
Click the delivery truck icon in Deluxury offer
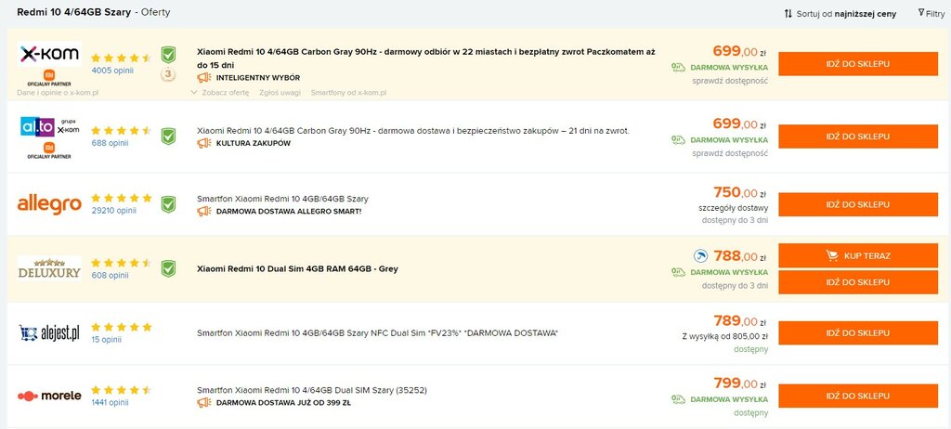click(679, 272)
